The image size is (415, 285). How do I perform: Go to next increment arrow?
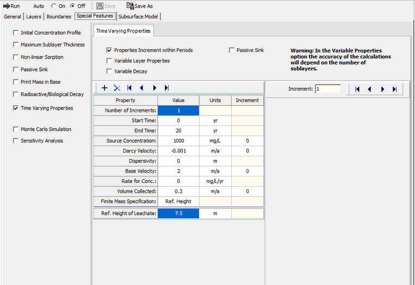click(382, 89)
